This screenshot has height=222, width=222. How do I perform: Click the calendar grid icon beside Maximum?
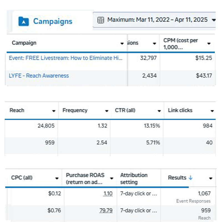tap(101, 20)
